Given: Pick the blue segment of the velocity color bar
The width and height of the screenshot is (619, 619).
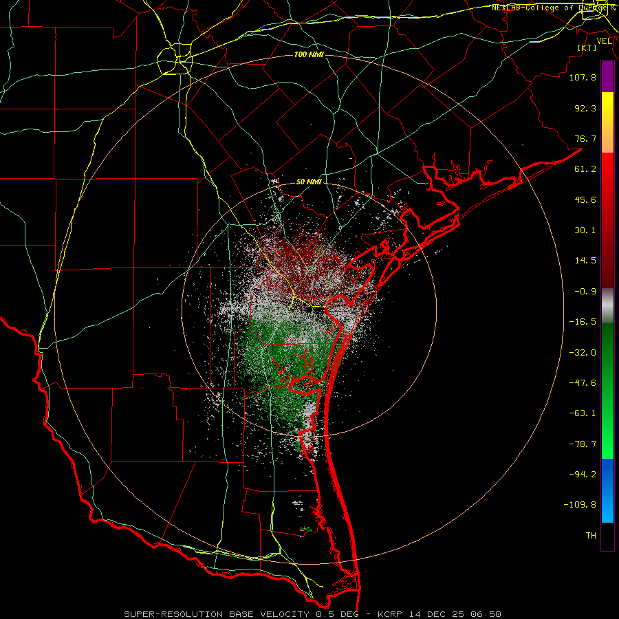Looking at the screenshot, I should [607, 490].
